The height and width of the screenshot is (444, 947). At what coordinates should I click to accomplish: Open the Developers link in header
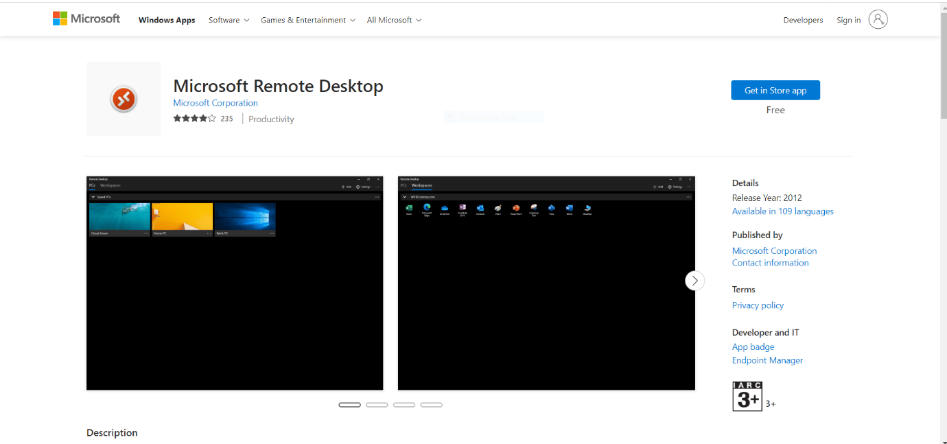803,20
